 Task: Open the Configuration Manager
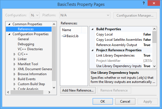(x=135, y=16)
